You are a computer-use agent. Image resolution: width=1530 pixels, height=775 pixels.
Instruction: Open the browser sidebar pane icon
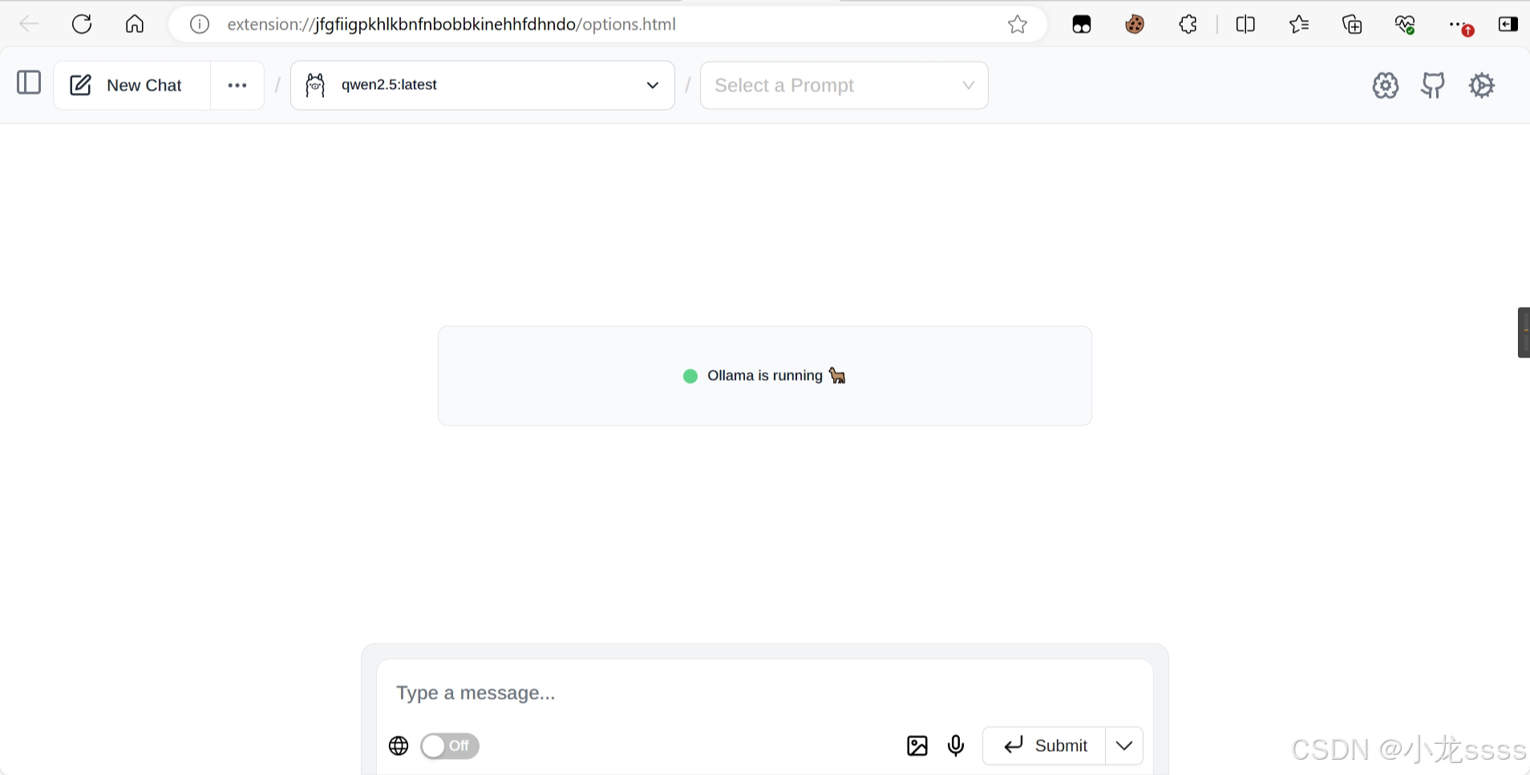1508,24
